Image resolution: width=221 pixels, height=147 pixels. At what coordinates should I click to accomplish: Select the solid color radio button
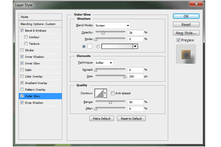(84, 47)
